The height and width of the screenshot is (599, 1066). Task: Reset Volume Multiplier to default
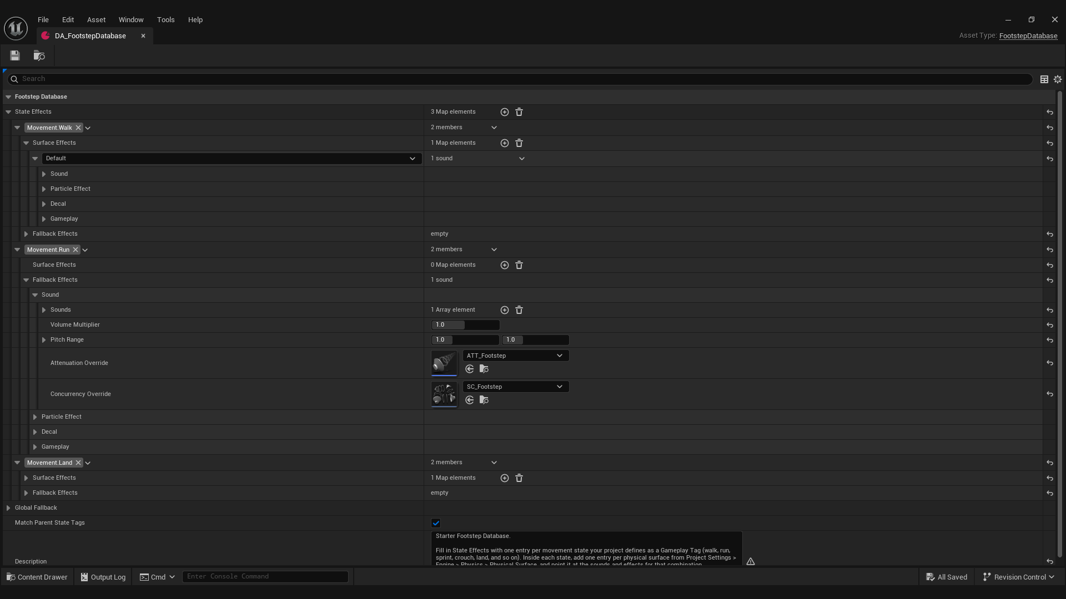coord(1050,325)
